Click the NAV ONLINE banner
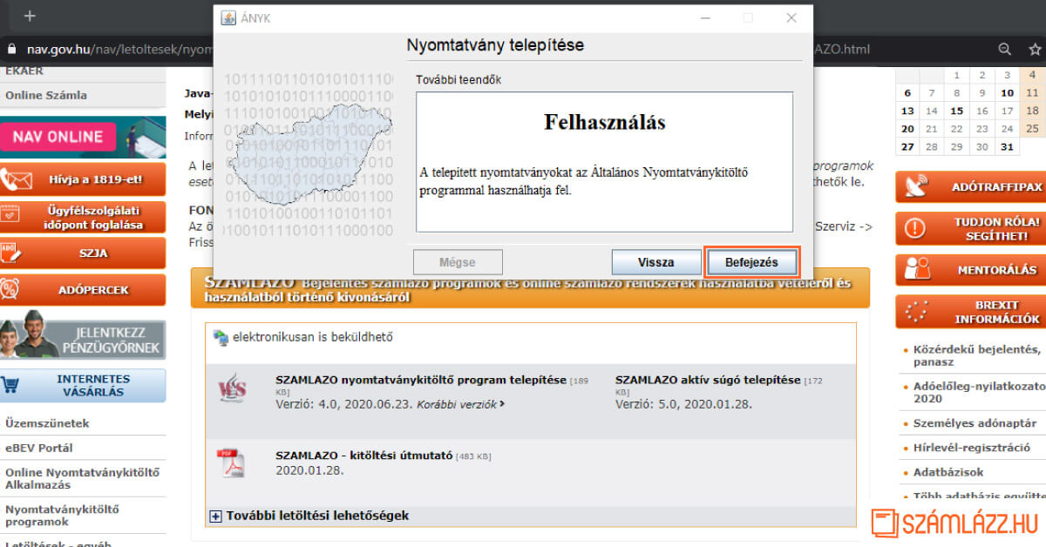 pos(83,137)
